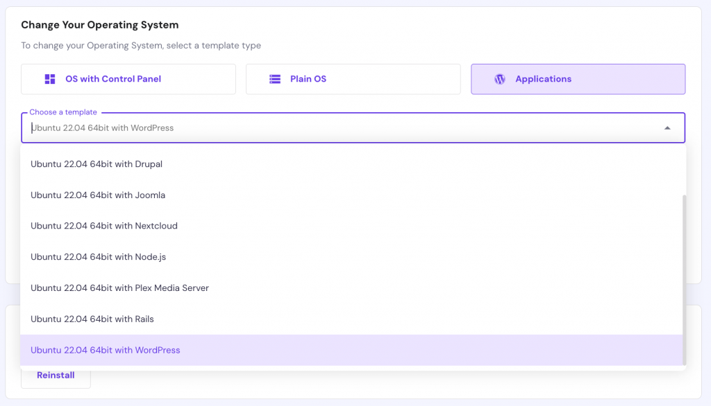
Task: Select Ubuntu 22.04 64bit with Nextcloud
Action: [103, 226]
